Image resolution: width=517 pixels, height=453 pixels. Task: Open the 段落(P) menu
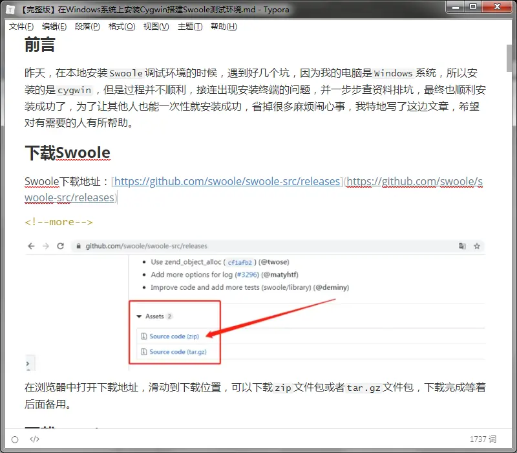(x=87, y=27)
